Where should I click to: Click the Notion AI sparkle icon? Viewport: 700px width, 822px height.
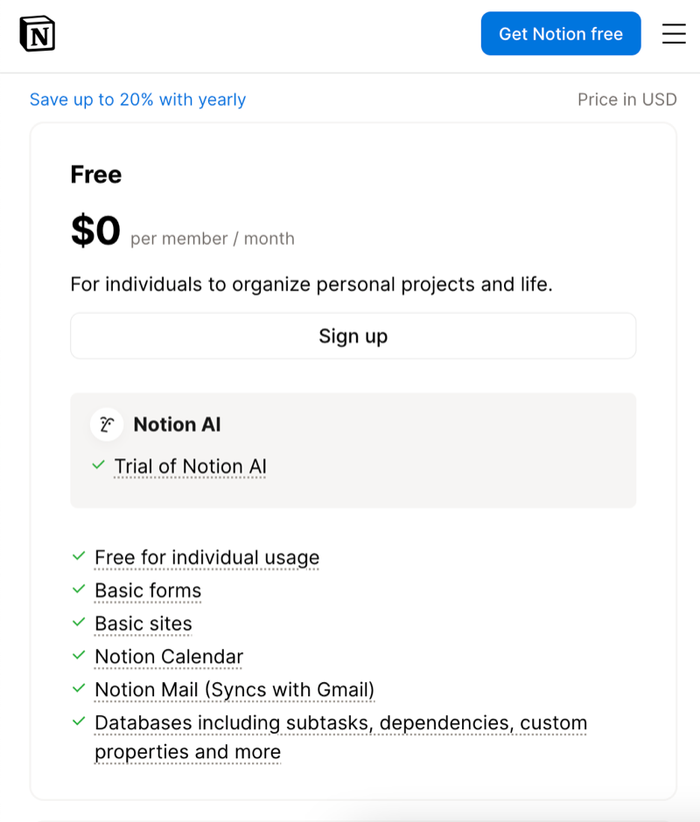pyautogui.click(x=106, y=424)
